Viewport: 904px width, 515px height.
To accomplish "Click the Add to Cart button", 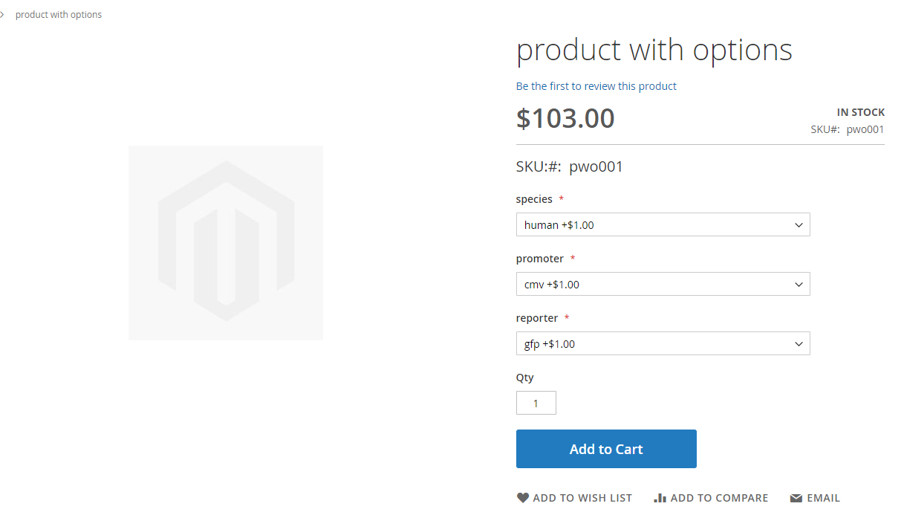I will [x=606, y=449].
